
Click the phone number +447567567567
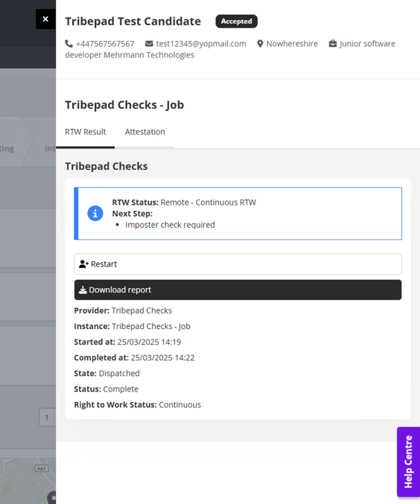pos(105,44)
